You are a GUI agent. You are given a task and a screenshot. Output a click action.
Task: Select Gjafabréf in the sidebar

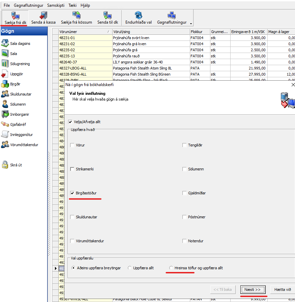click(5, 124)
